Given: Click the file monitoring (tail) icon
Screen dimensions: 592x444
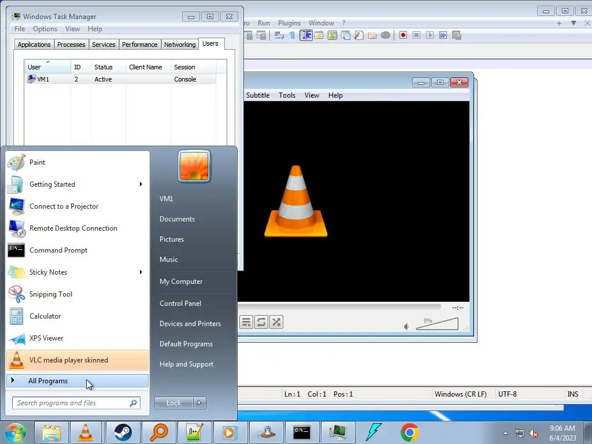Looking at the screenshot, I should tap(386, 35).
